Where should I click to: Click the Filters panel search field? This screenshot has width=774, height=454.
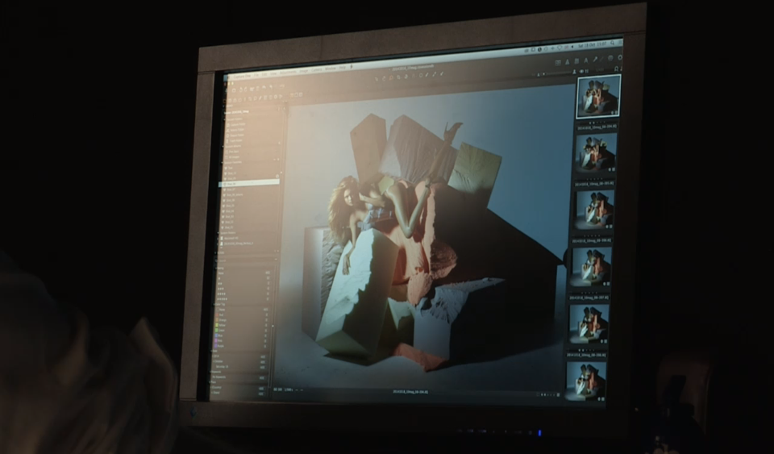point(246,260)
